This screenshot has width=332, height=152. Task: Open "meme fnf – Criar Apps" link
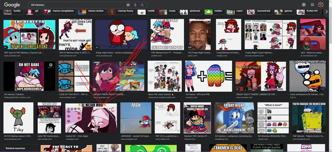tap(77, 136)
